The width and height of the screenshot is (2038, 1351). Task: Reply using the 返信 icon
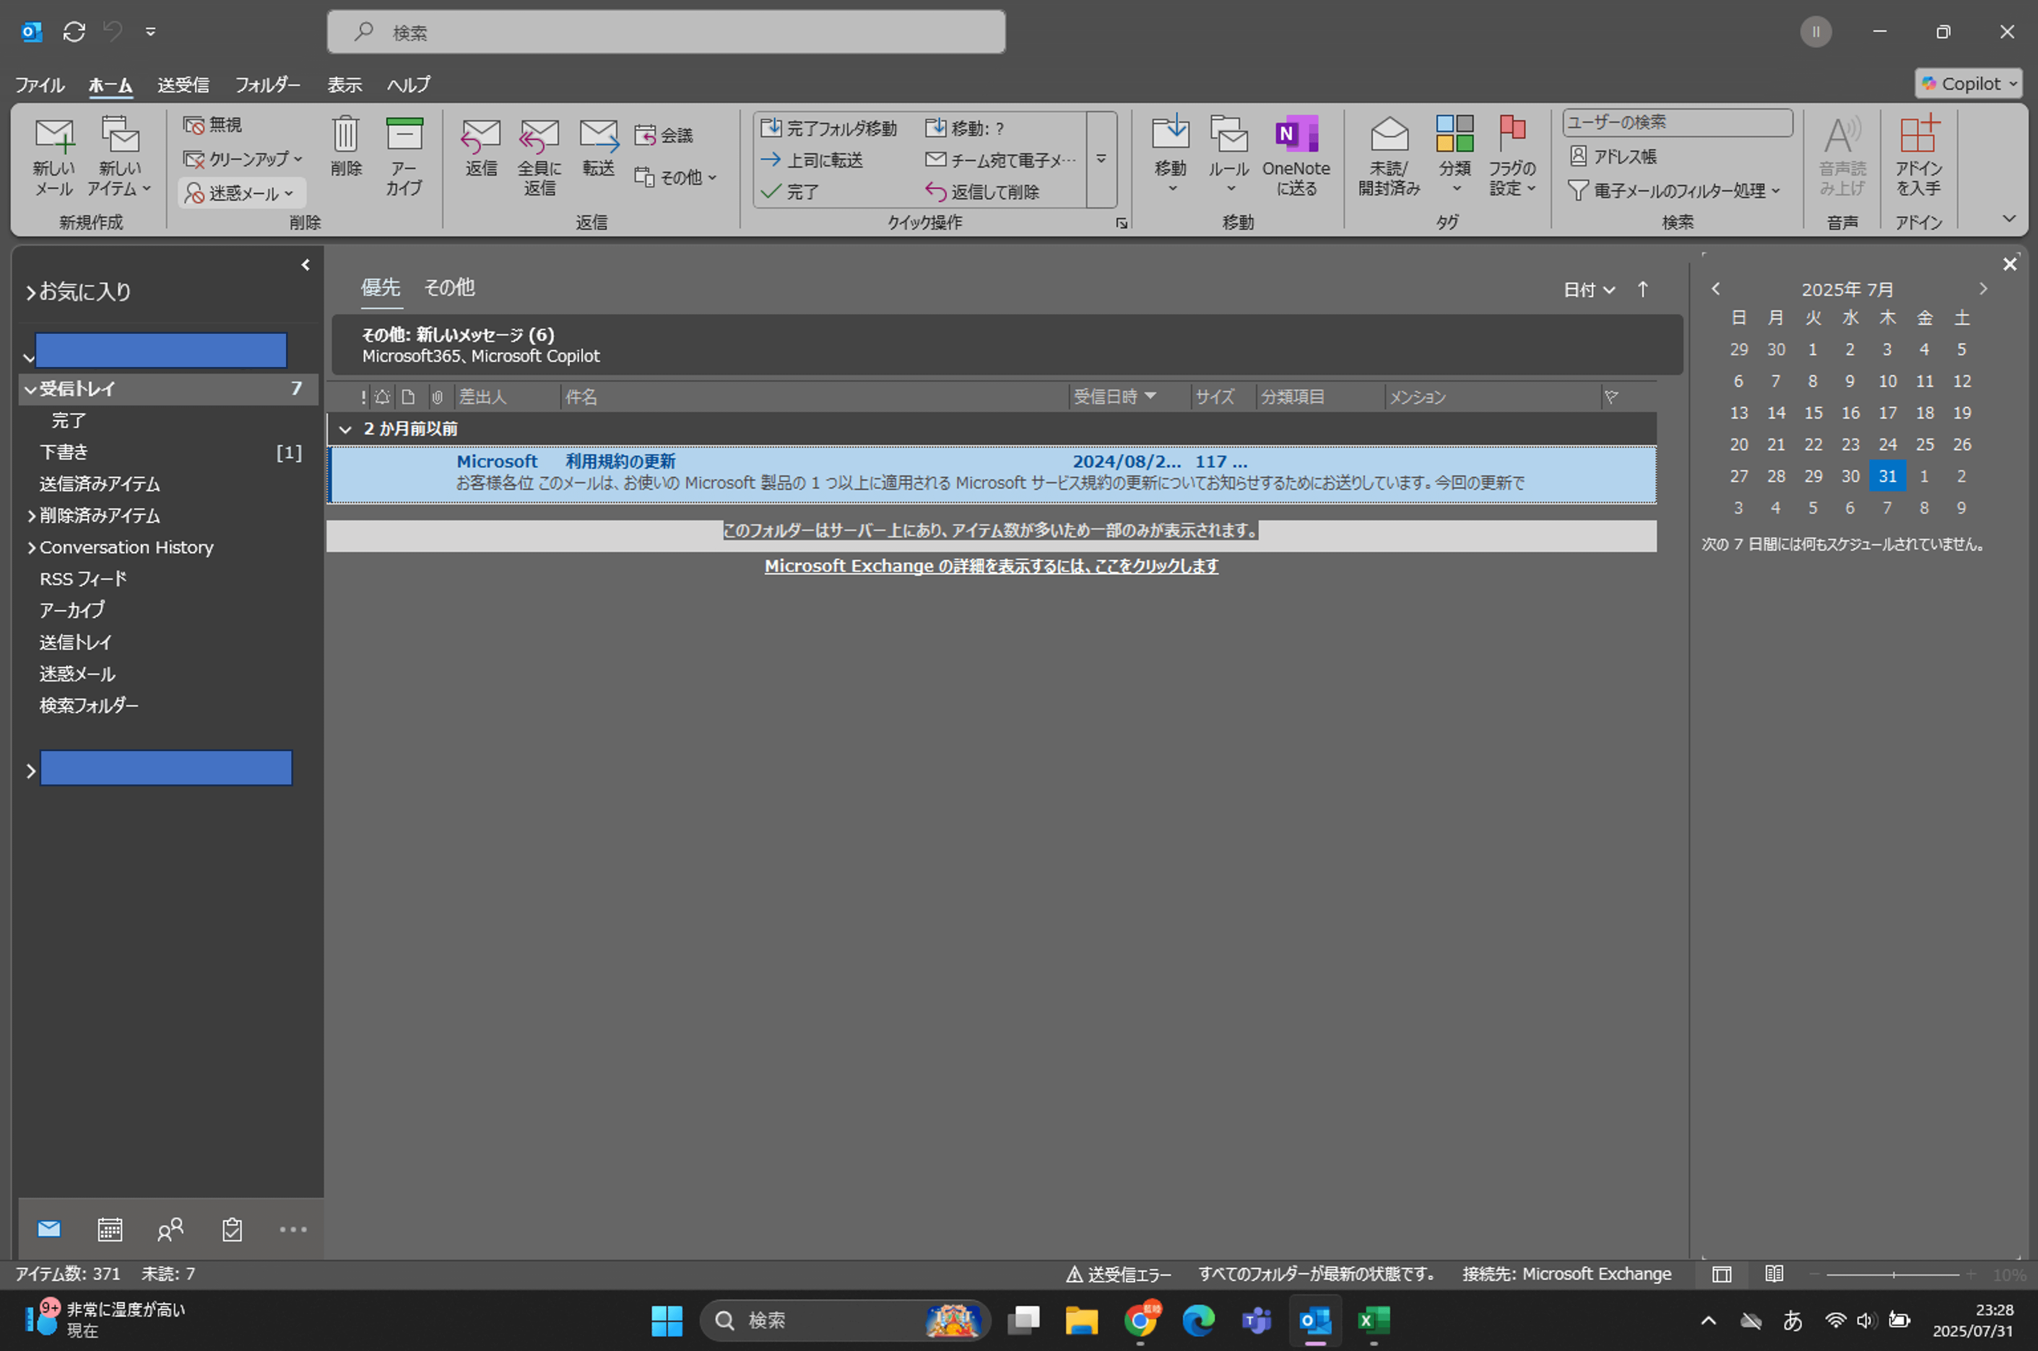[481, 148]
